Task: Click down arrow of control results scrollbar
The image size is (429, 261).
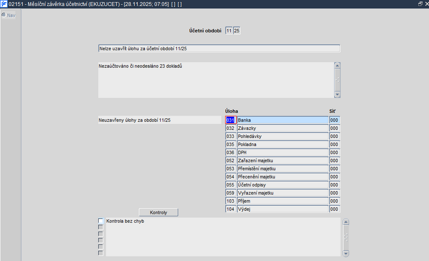Action: (x=346, y=254)
